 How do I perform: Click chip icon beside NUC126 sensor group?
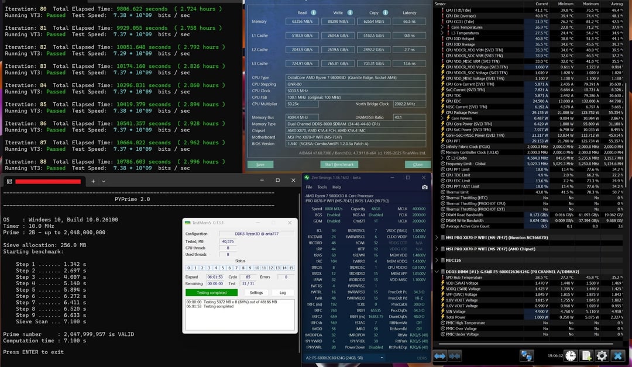coord(442,261)
